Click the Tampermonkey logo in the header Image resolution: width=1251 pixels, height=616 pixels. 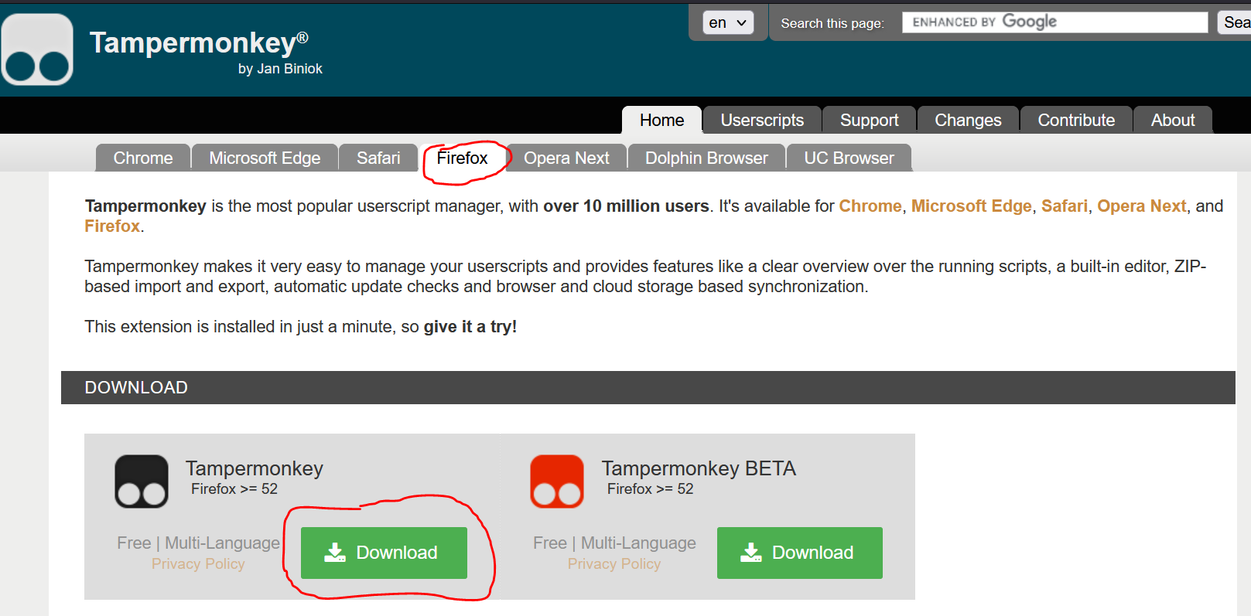pyautogui.click(x=37, y=49)
